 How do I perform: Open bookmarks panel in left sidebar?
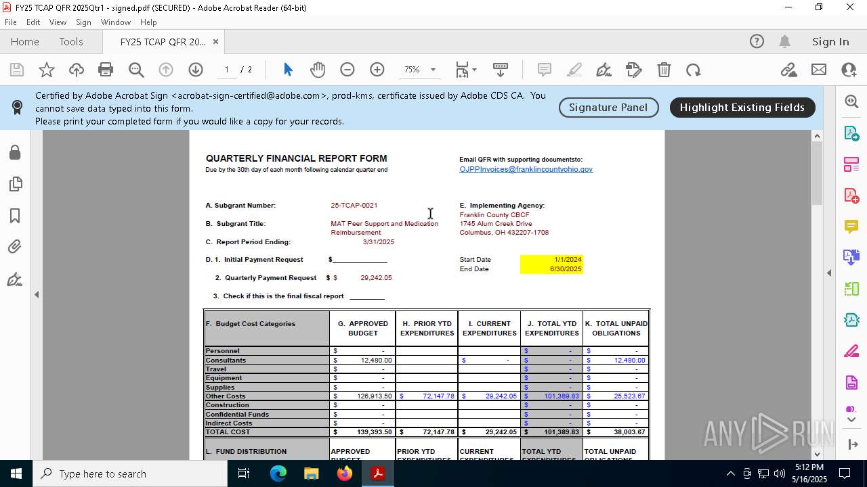pyautogui.click(x=15, y=216)
